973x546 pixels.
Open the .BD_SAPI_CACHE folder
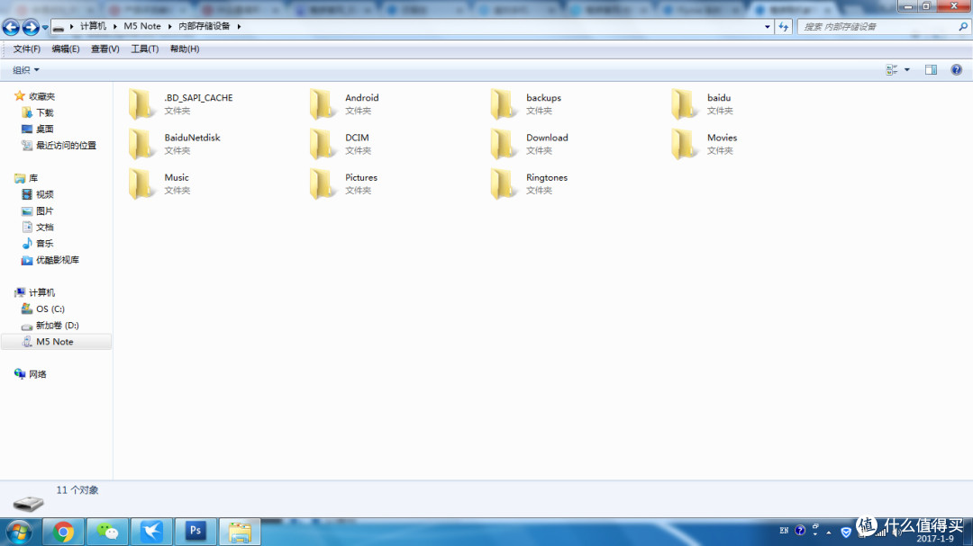point(181,103)
